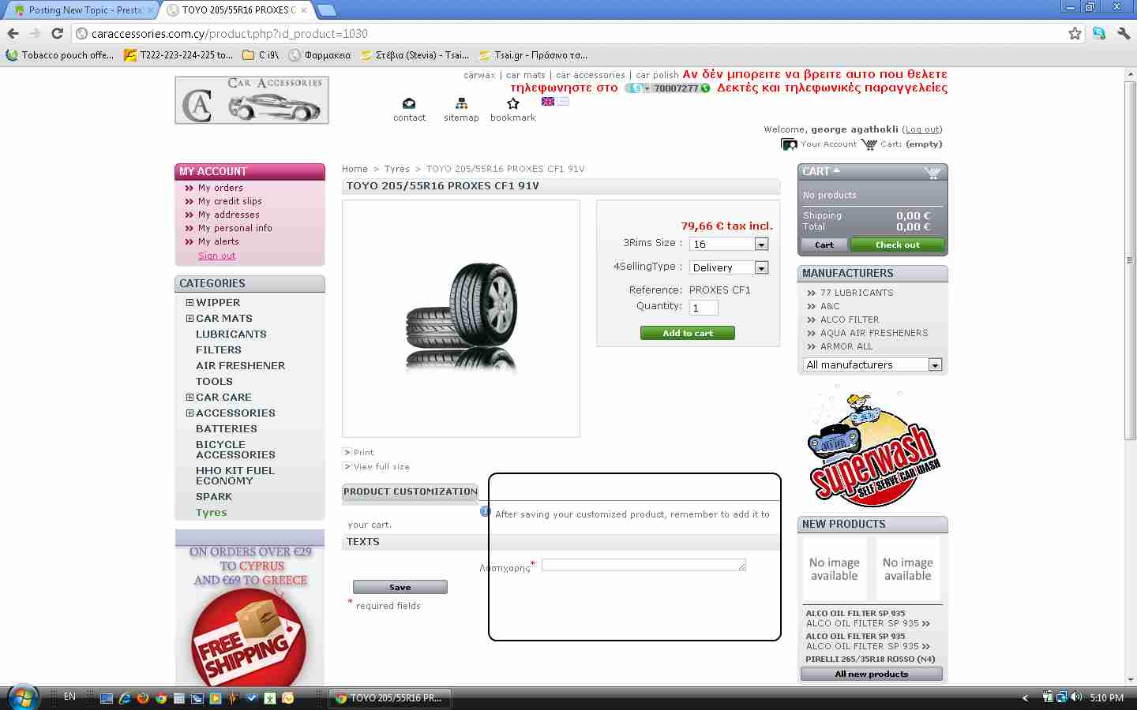Click the Show Desktop quick launch icon
The width and height of the screenshot is (1137, 710).
107,697
